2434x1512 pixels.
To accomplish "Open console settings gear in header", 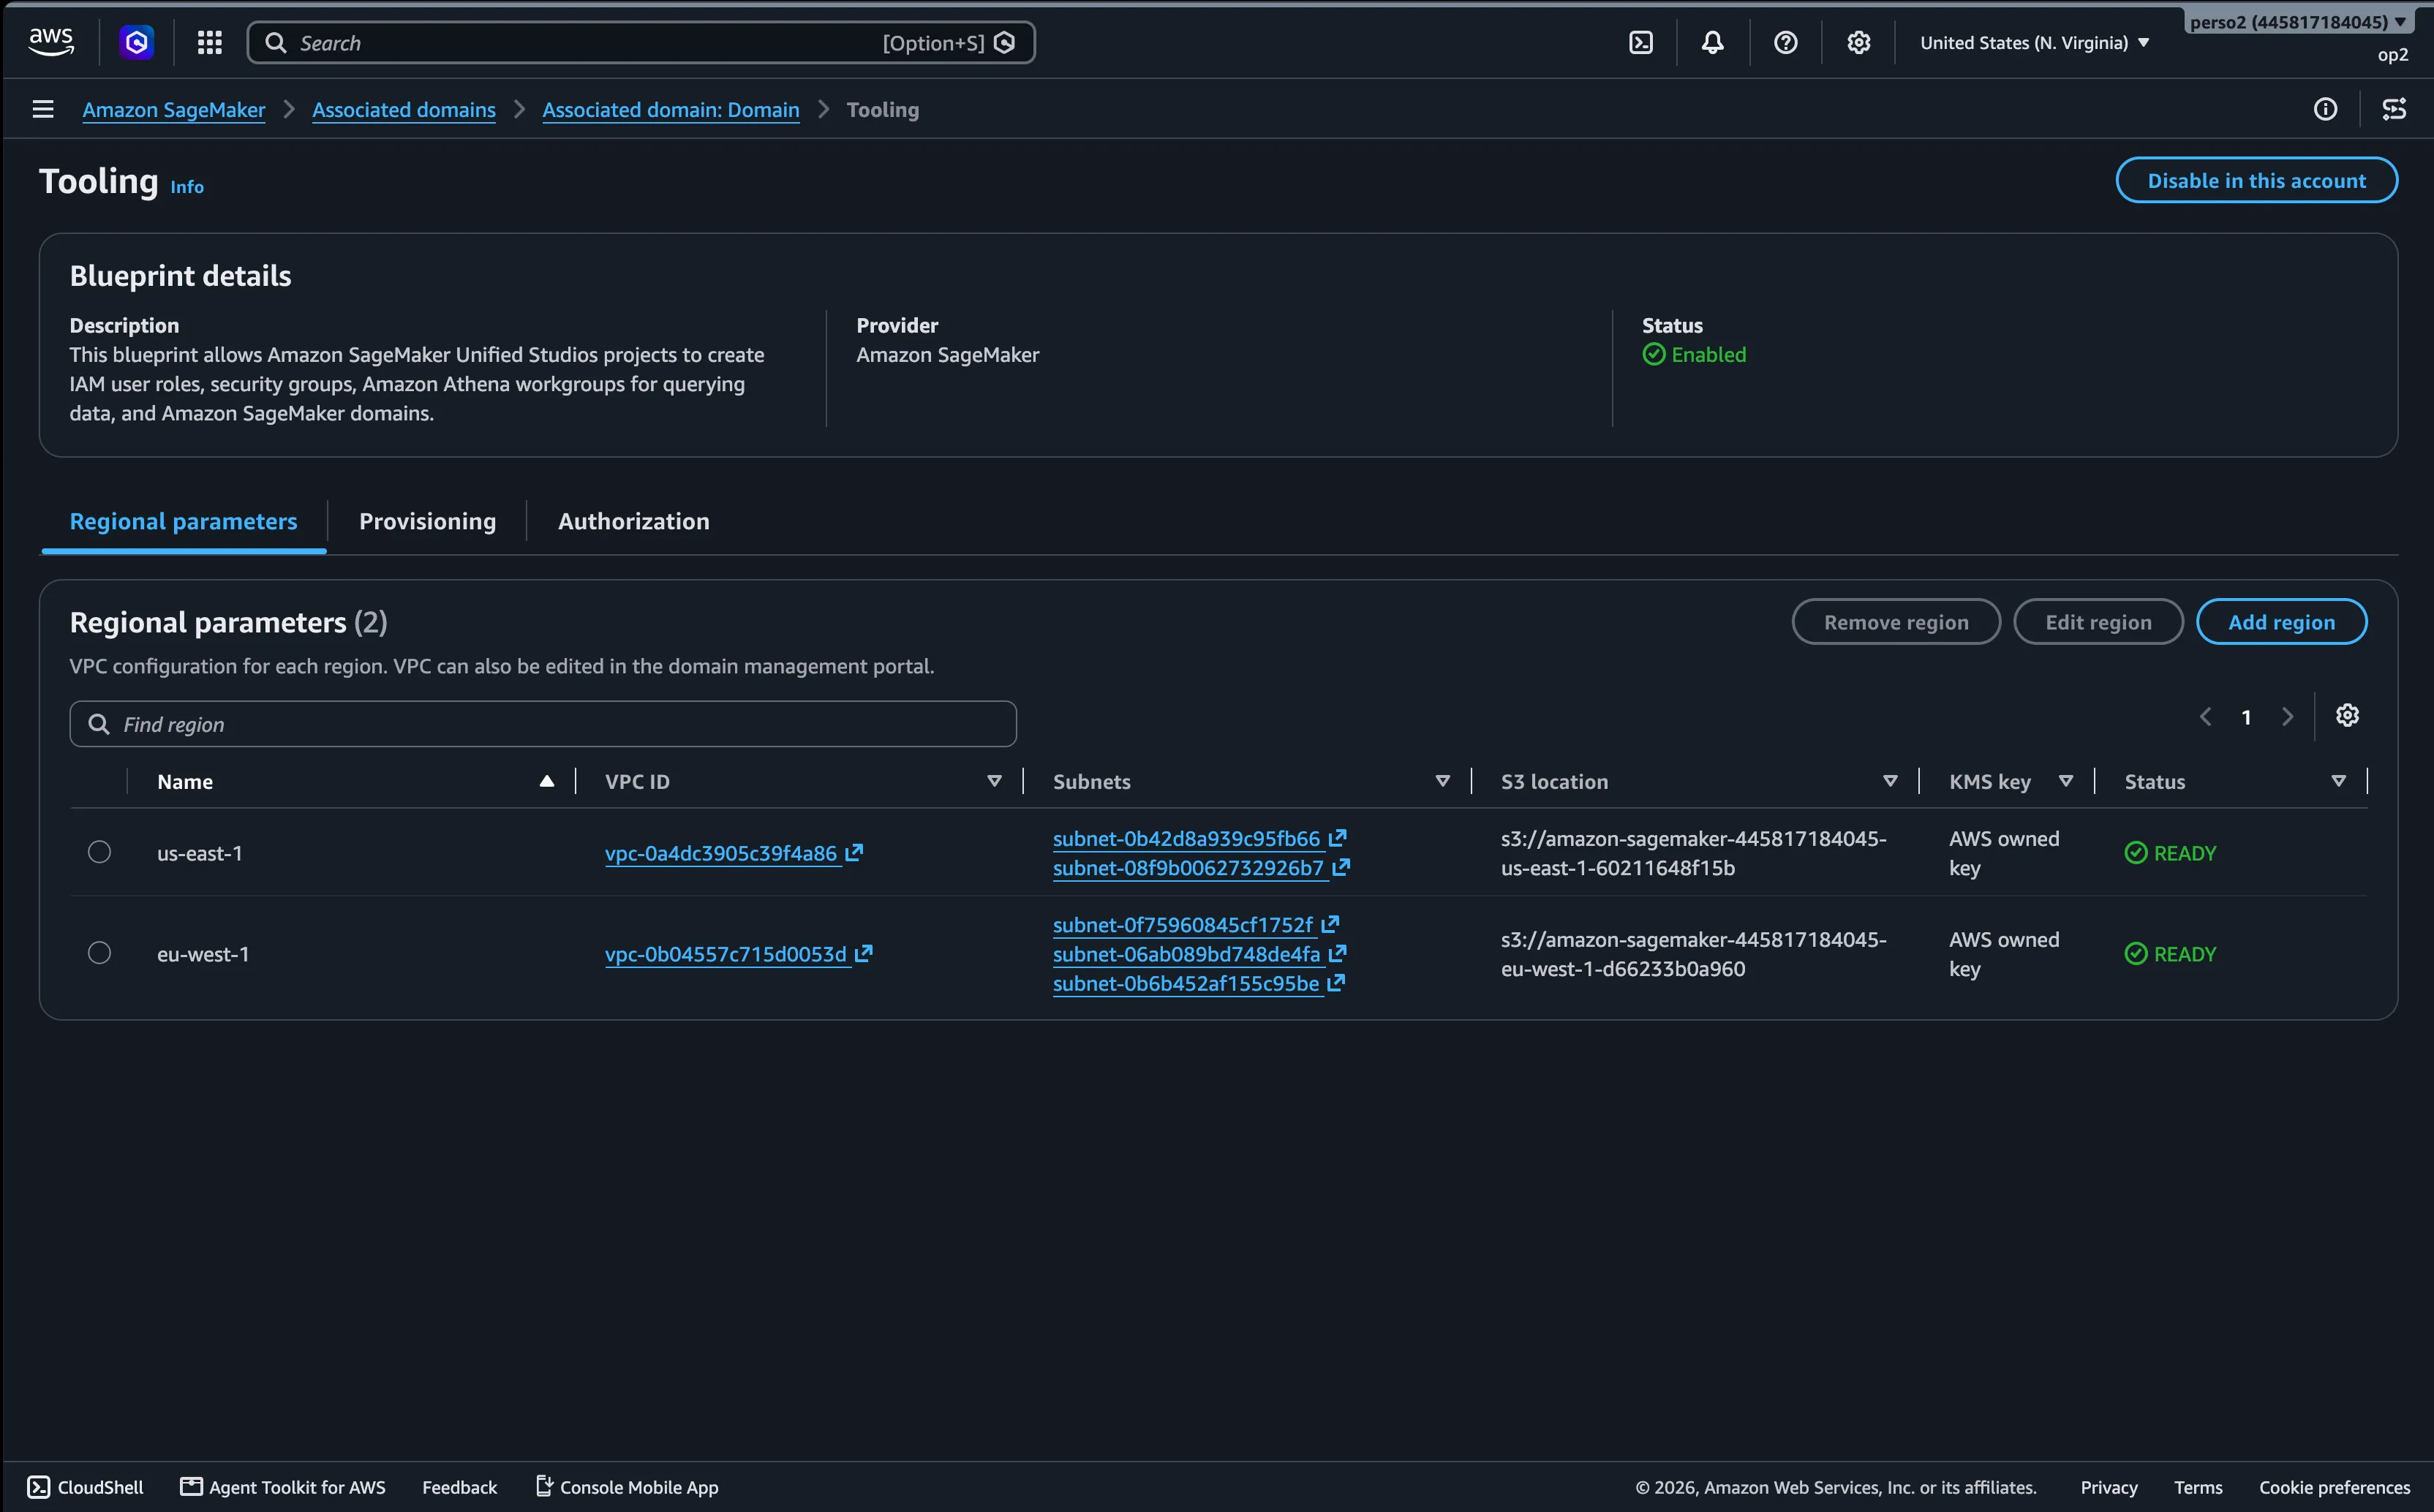I will tap(1859, 42).
